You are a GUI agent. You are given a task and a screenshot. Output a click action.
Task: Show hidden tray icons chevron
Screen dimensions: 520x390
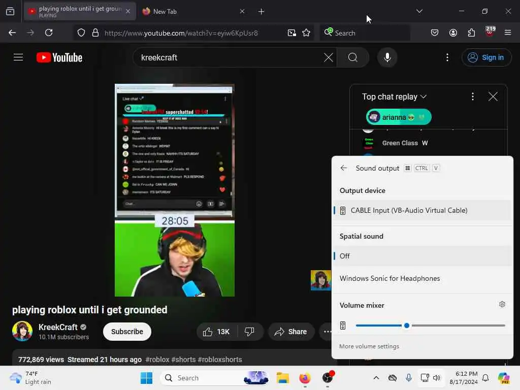point(376,378)
